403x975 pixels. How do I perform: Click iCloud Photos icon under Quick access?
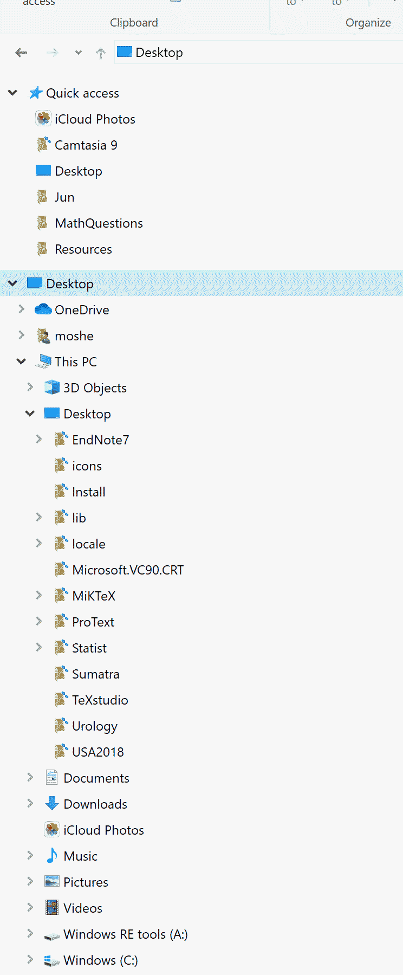[x=43, y=119]
